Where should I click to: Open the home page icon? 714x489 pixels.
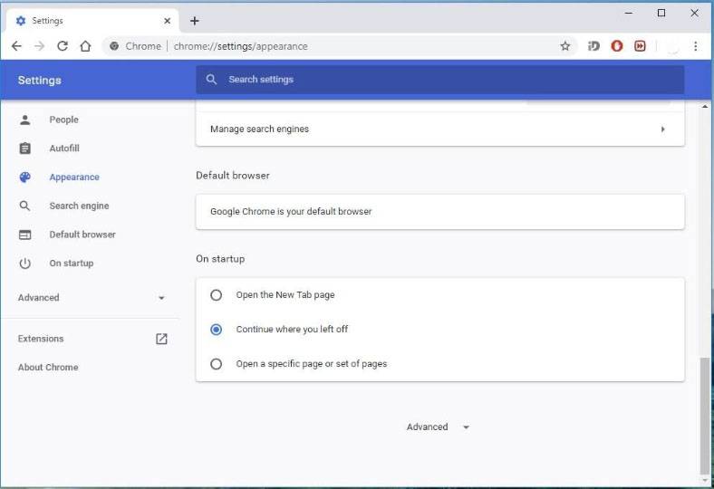point(85,46)
